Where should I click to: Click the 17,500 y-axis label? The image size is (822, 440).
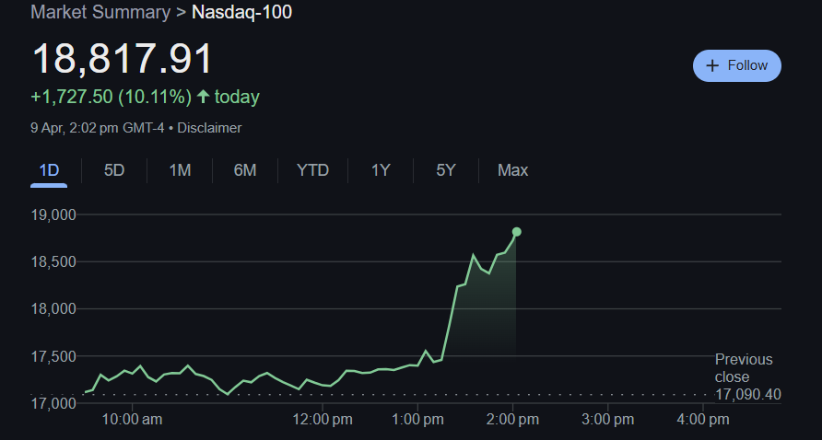coord(53,357)
